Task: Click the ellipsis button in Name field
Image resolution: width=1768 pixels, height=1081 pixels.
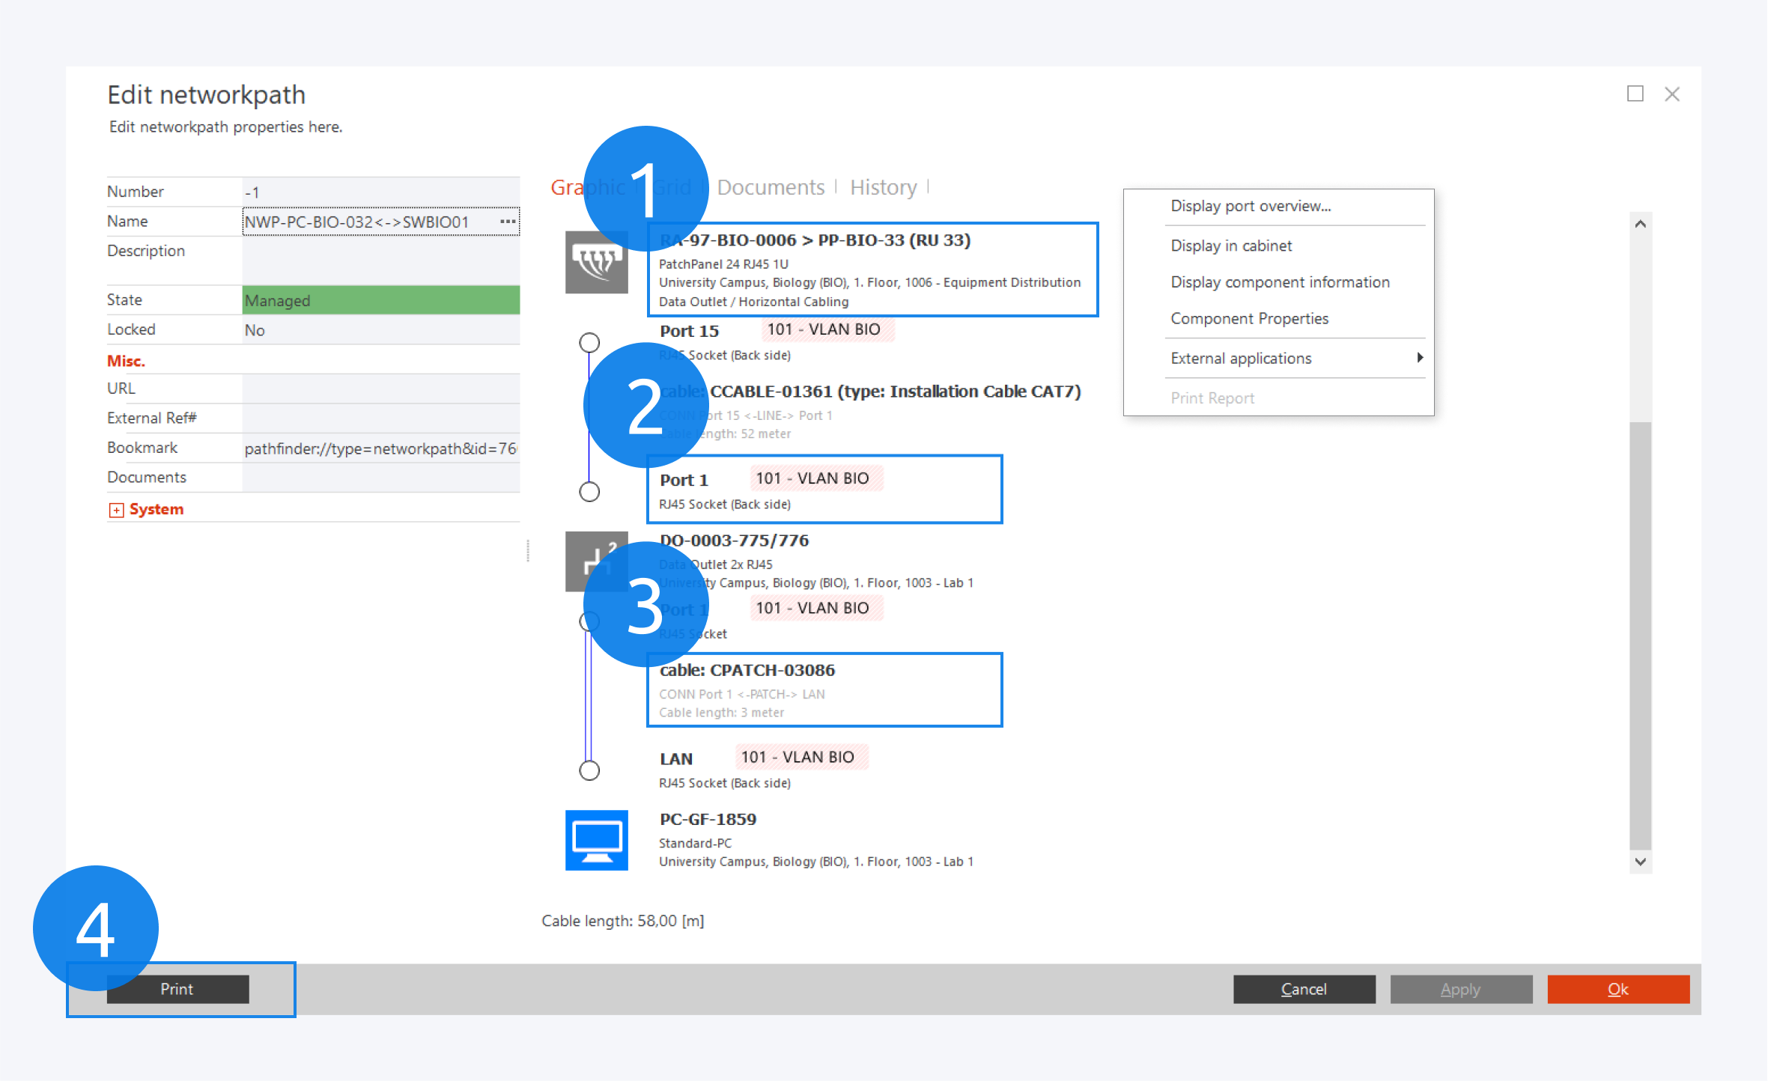Action: [x=508, y=222]
